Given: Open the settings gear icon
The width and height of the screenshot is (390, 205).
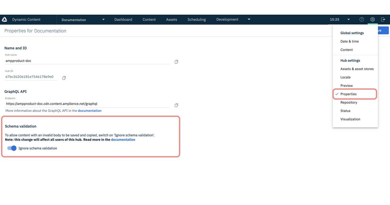Looking at the screenshot, I should coord(372,20).
